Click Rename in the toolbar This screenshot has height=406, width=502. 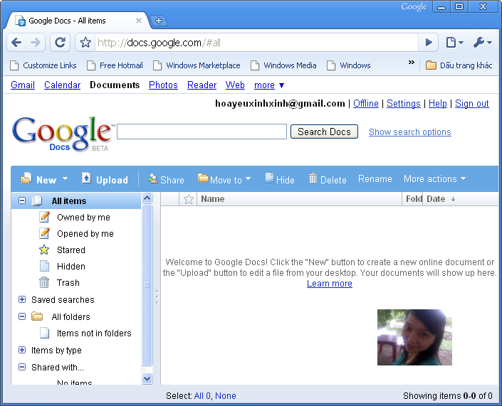tap(375, 179)
